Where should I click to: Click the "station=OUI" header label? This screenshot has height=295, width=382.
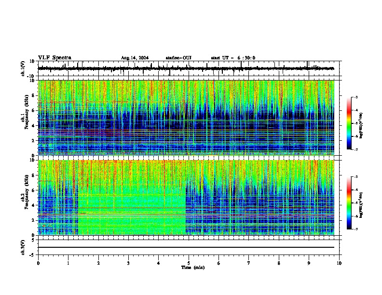[178, 58]
